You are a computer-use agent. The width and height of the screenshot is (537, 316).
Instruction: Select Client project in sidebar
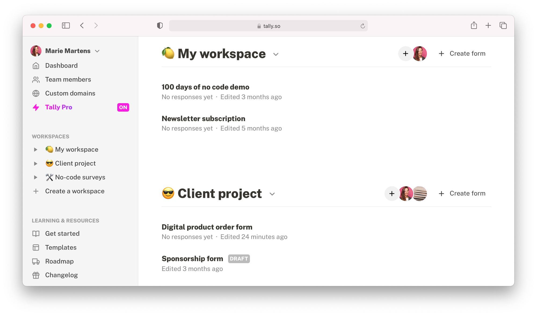point(75,163)
